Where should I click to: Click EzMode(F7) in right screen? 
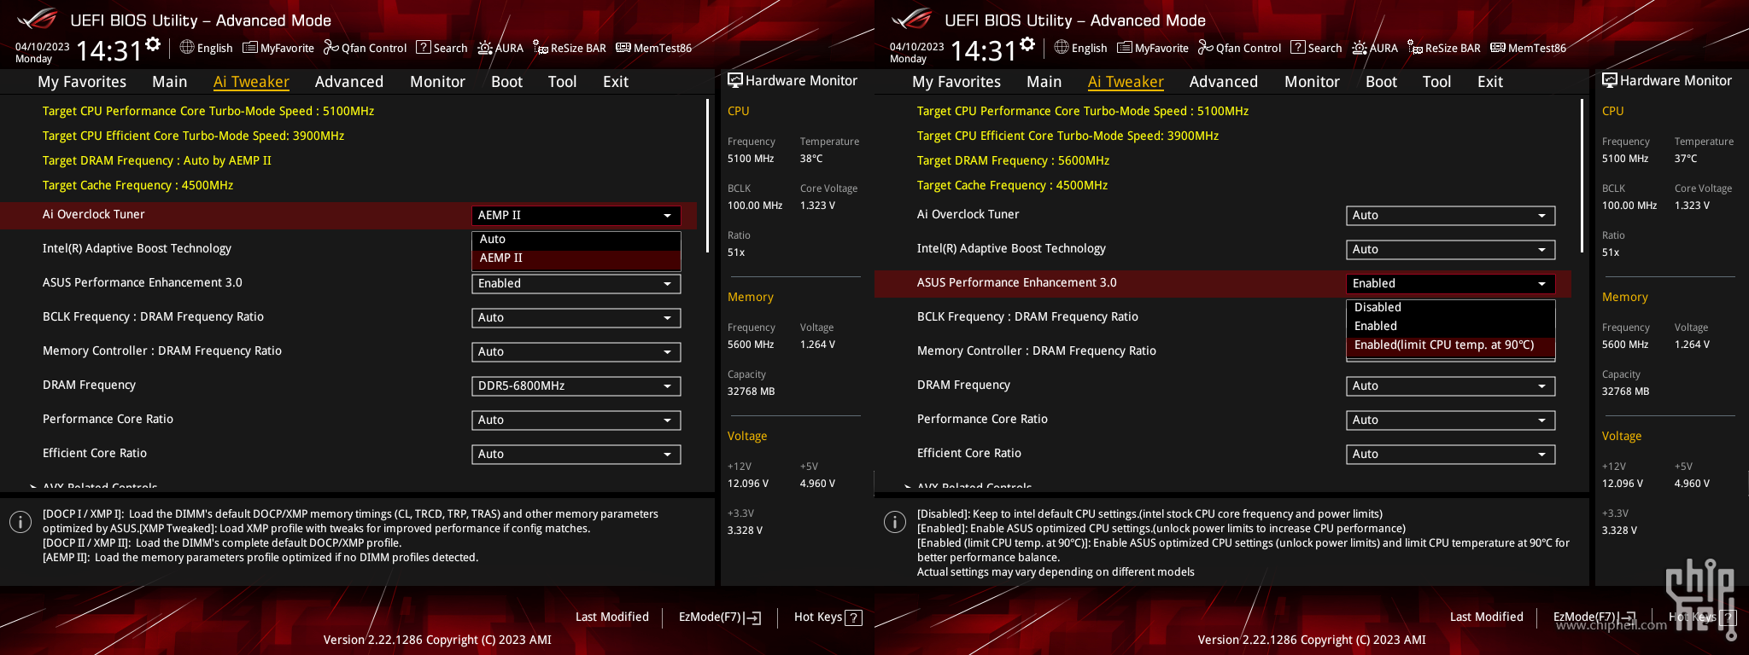[x=1594, y=617]
